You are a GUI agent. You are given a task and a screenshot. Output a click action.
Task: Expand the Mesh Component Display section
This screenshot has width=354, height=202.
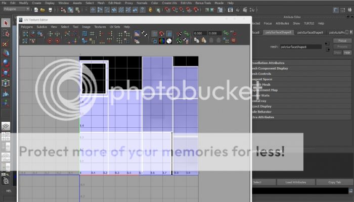point(301,68)
